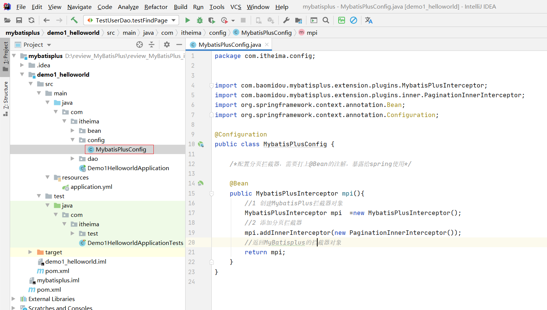Screen dimensions: 547x310
Task: Expand the .idea folder
Action: coord(22,65)
